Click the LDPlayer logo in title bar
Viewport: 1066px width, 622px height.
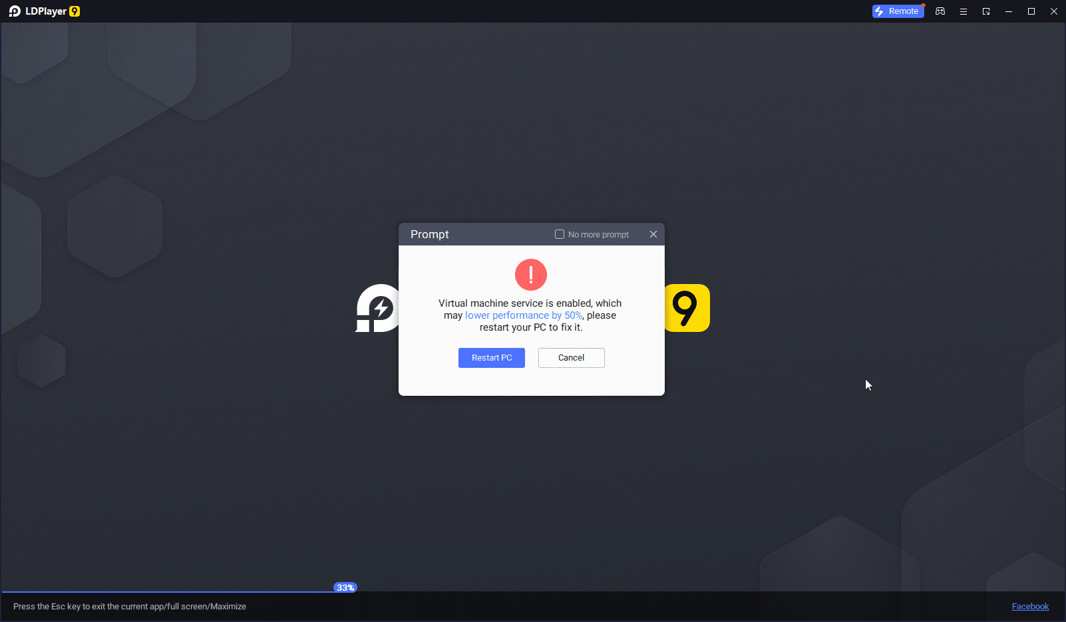pyautogui.click(x=44, y=11)
